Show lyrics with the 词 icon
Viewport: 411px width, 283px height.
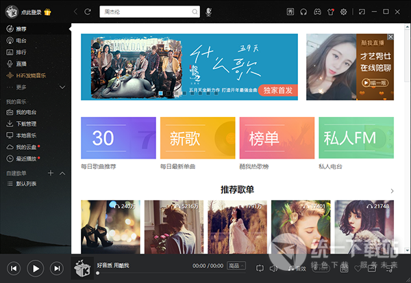(344, 268)
